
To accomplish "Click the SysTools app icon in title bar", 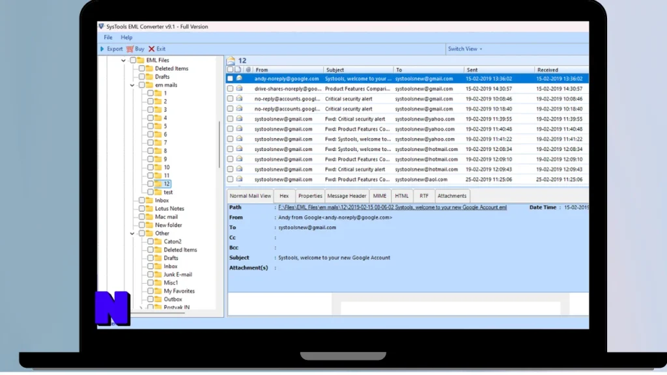I will 101,26.
